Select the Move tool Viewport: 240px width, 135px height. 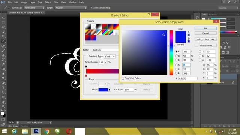pyautogui.click(x=3, y=18)
